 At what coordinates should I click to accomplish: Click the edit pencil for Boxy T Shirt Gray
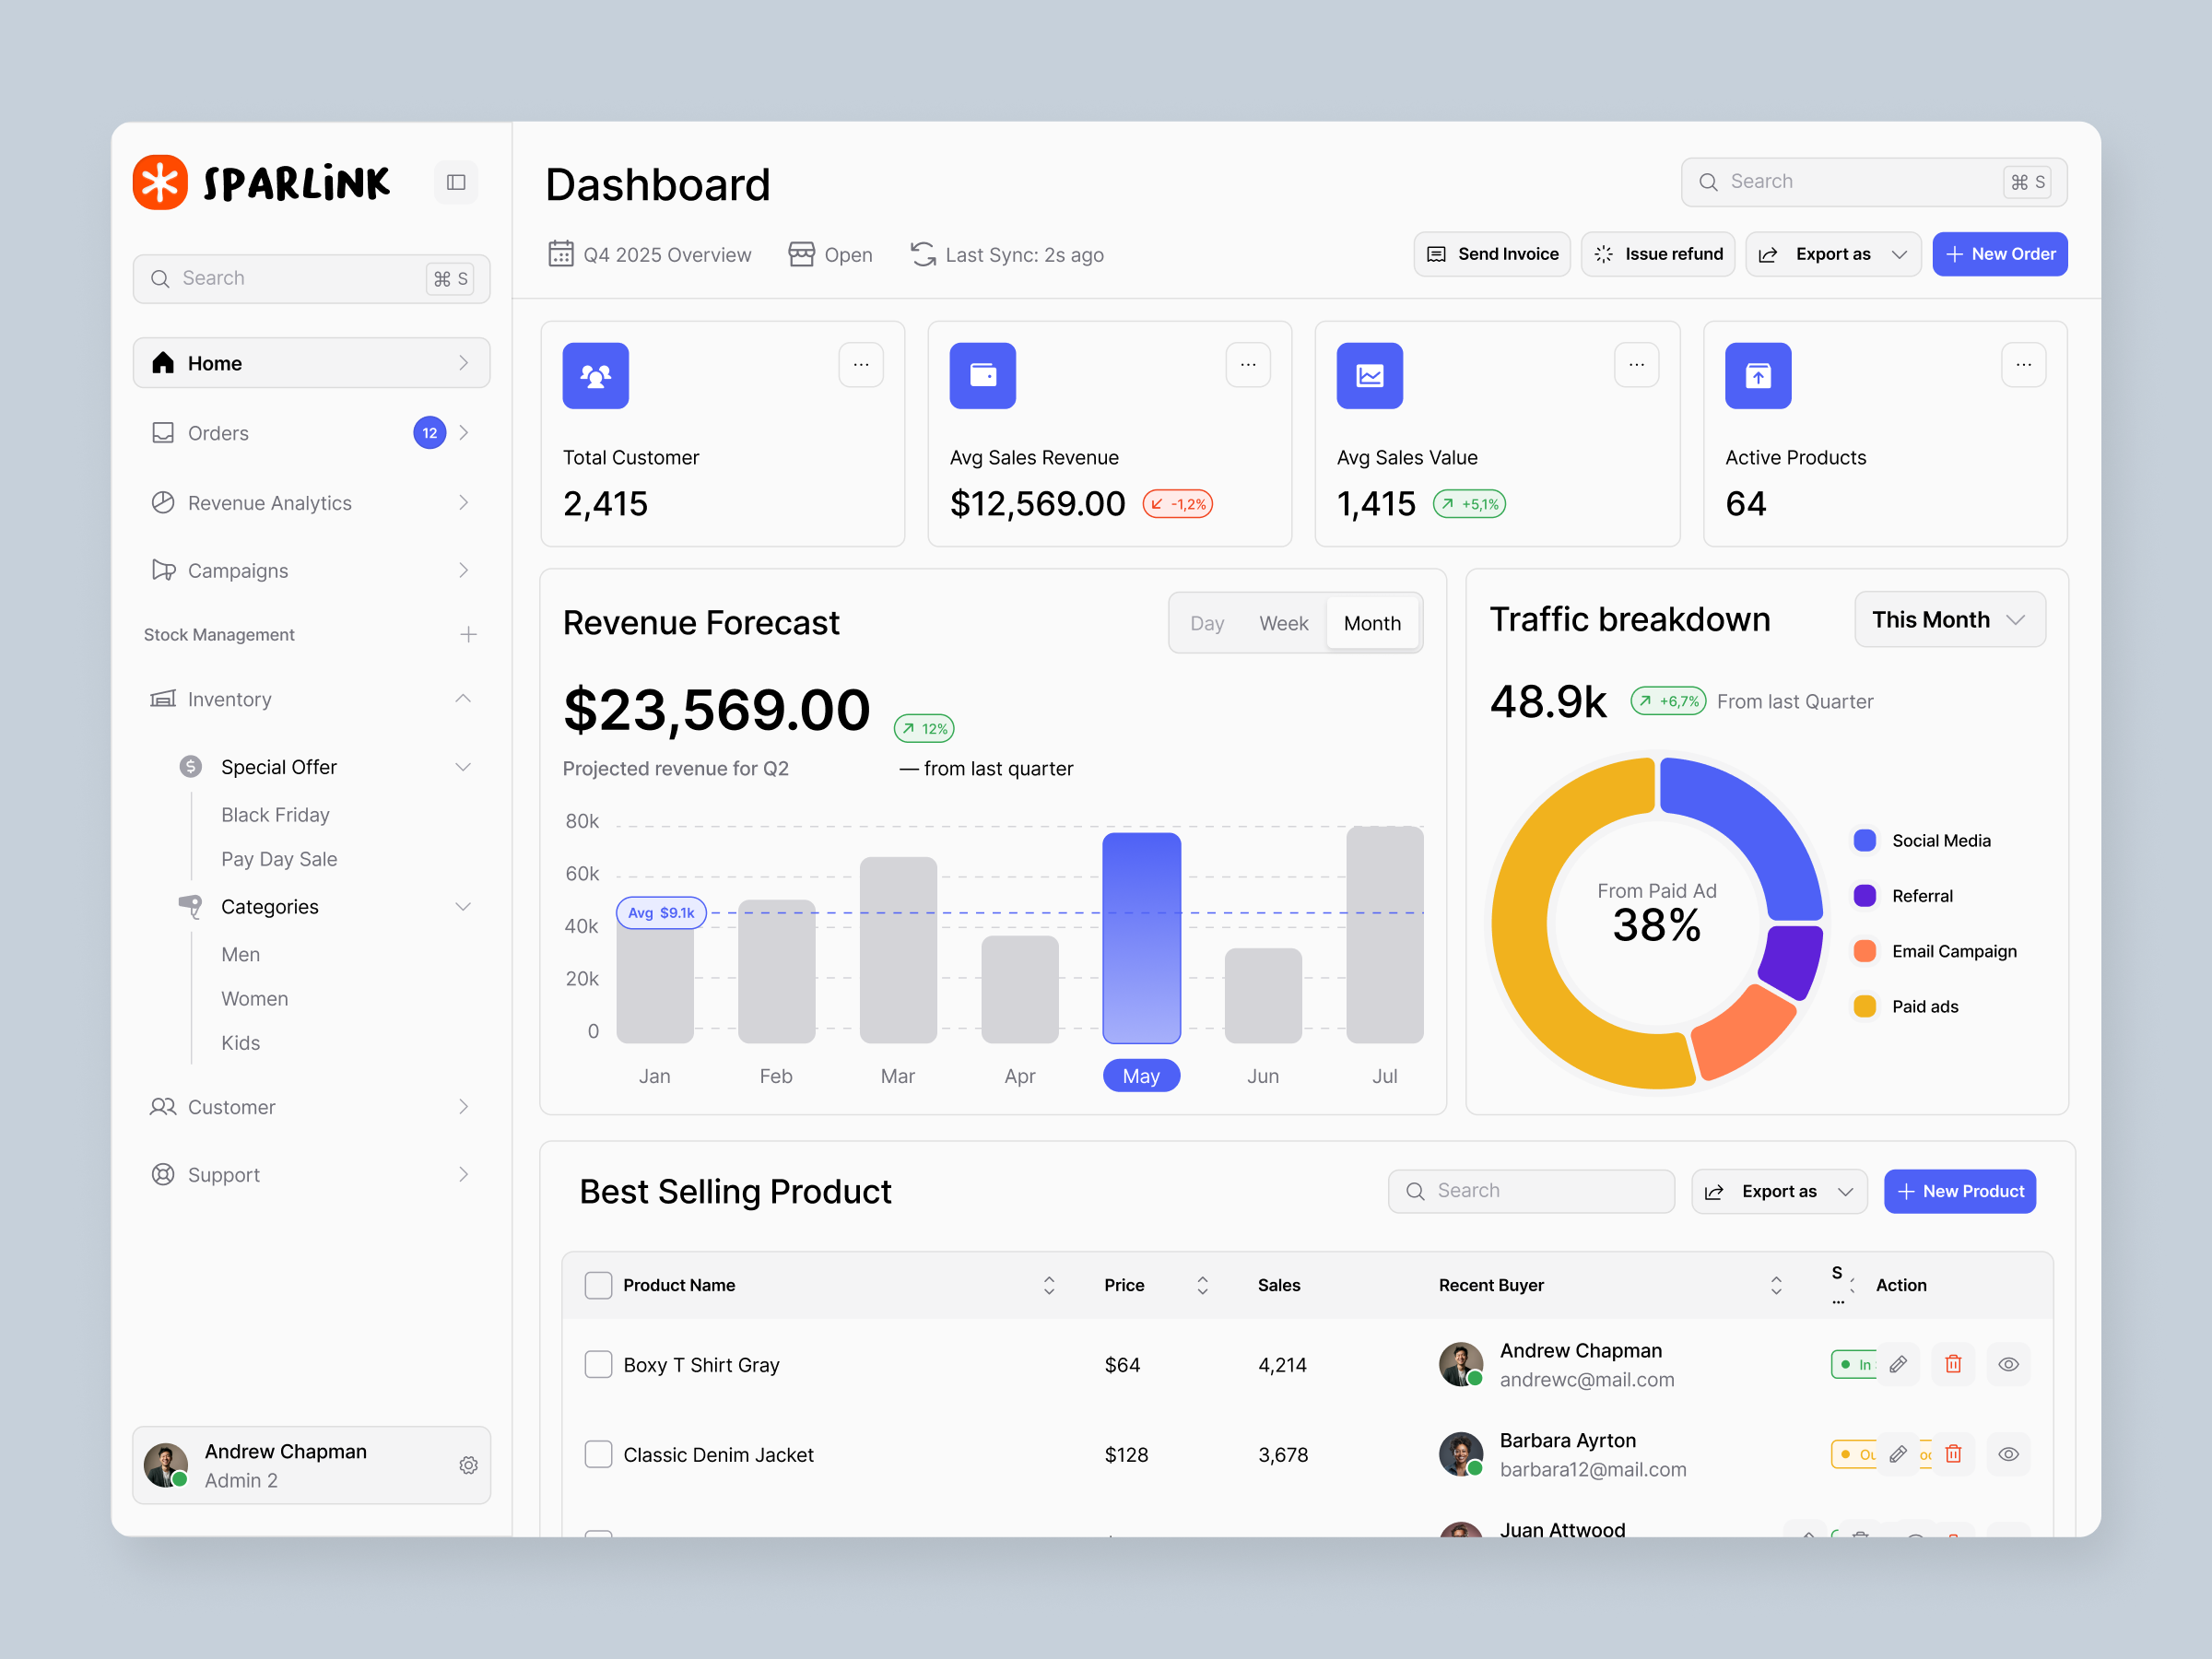pyautogui.click(x=1899, y=1364)
